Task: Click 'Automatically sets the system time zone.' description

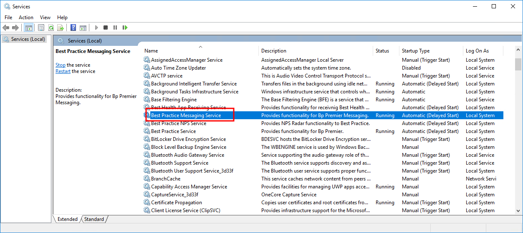Action: tap(306, 68)
